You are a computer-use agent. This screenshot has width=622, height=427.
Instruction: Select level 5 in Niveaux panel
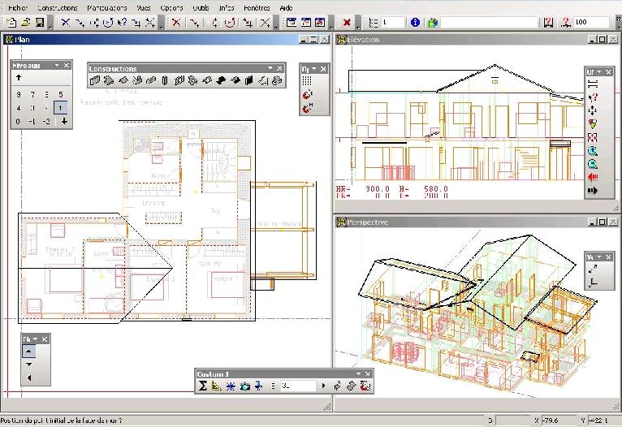click(60, 95)
